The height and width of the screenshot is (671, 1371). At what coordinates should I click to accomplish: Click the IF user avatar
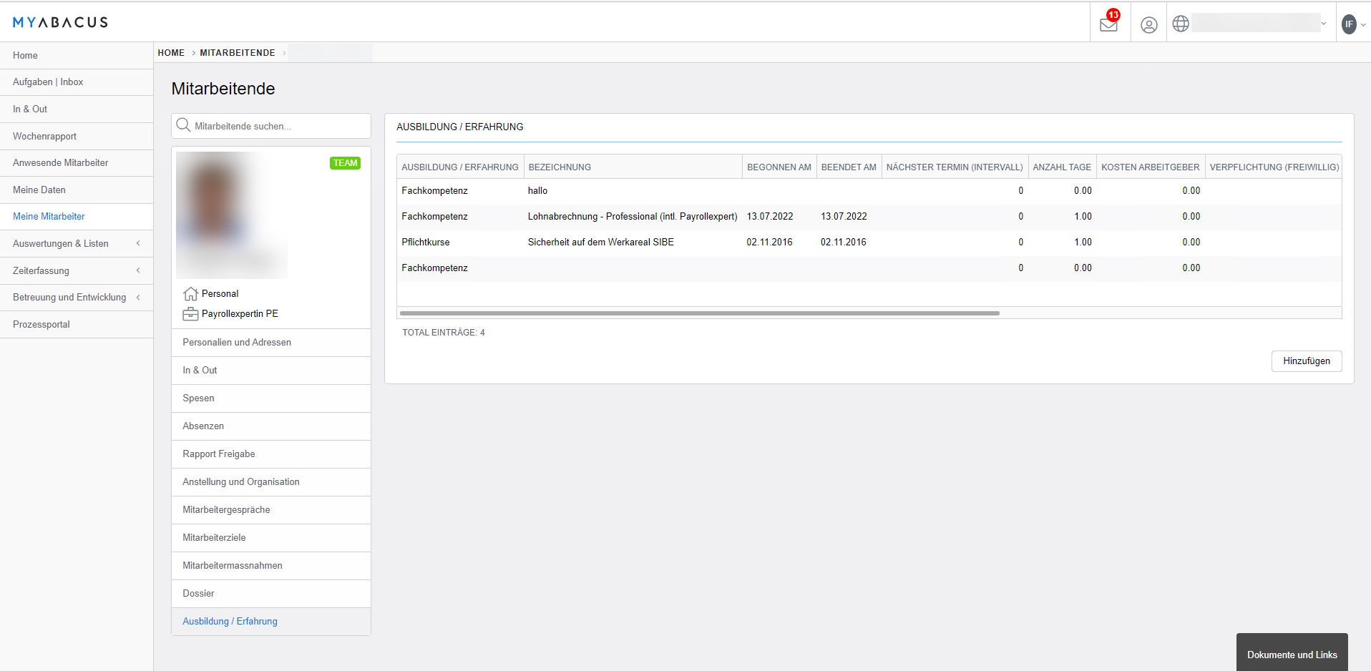click(x=1349, y=24)
